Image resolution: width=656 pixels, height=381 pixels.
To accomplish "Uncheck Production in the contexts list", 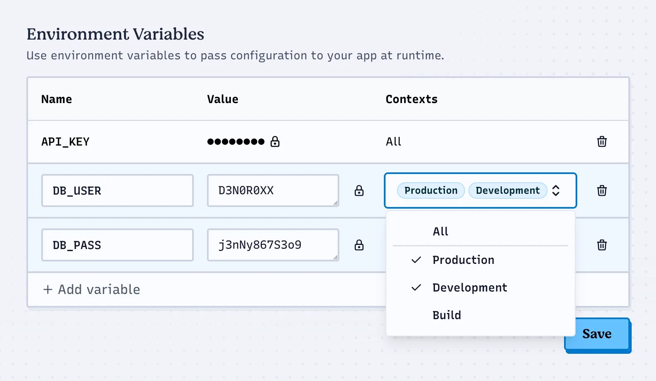I will [x=463, y=260].
